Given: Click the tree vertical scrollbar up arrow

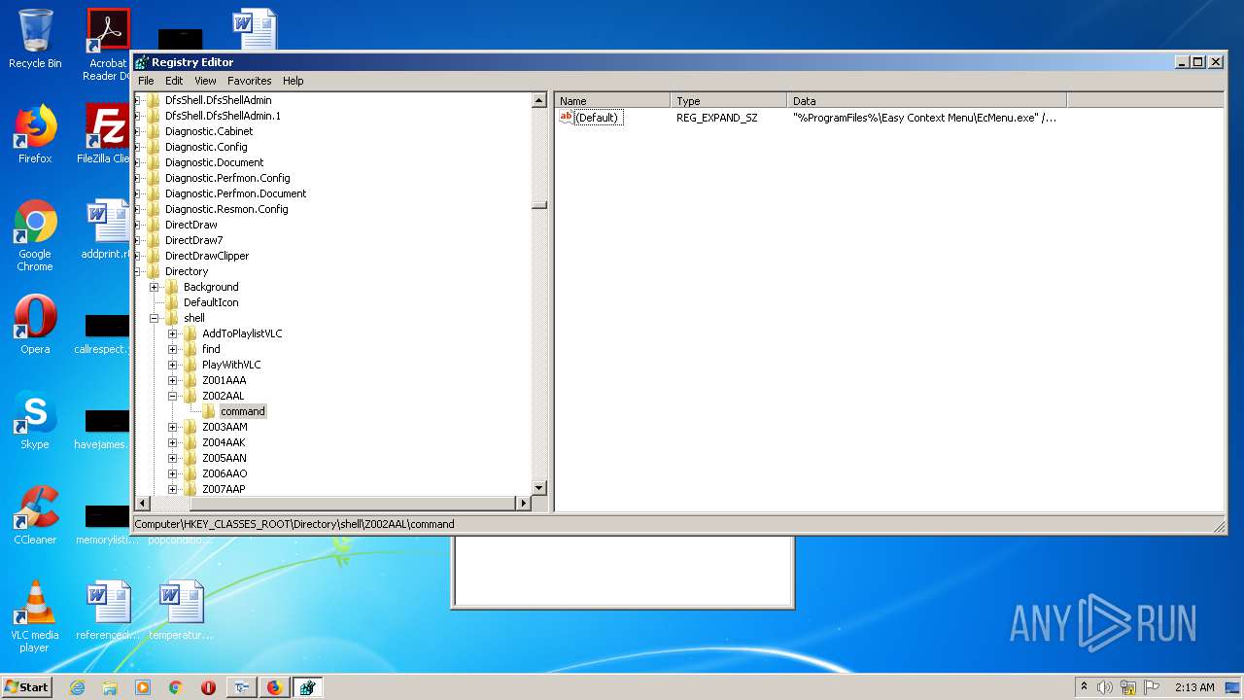Looking at the screenshot, I should [539, 100].
